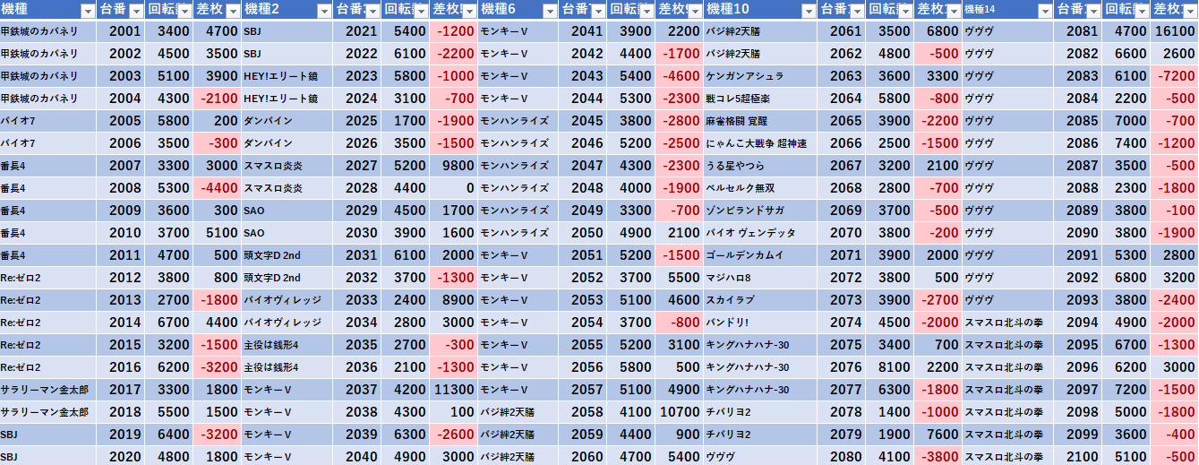This screenshot has height=465, width=1199.
Task: Click the 8100 rotation cell in row 2076
Action: (x=890, y=367)
